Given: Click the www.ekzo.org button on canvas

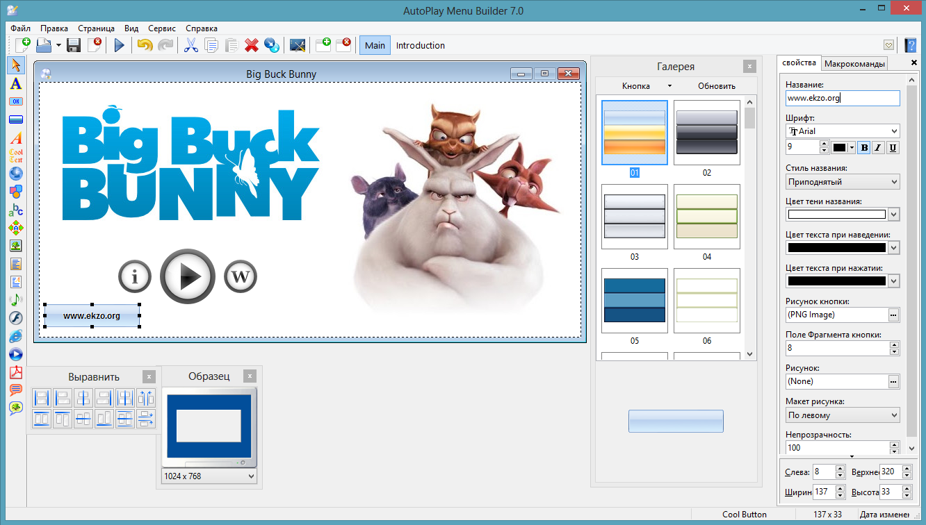Looking at the screenshot, I should pos(92,315).
